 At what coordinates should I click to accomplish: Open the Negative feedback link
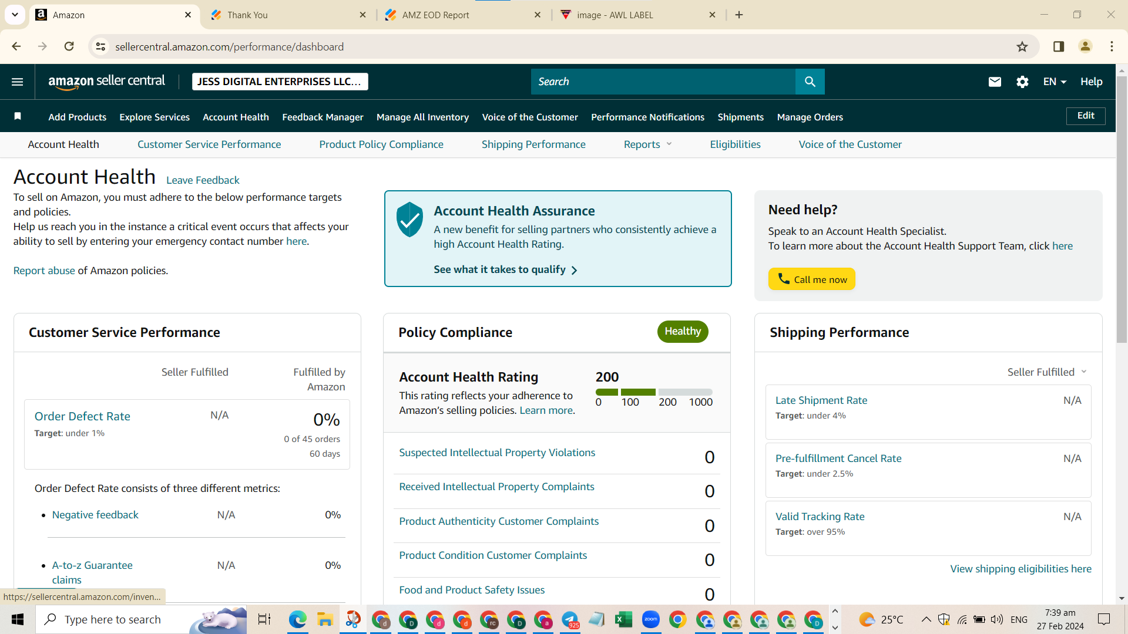pyautogui.click(x=95, y=515)
